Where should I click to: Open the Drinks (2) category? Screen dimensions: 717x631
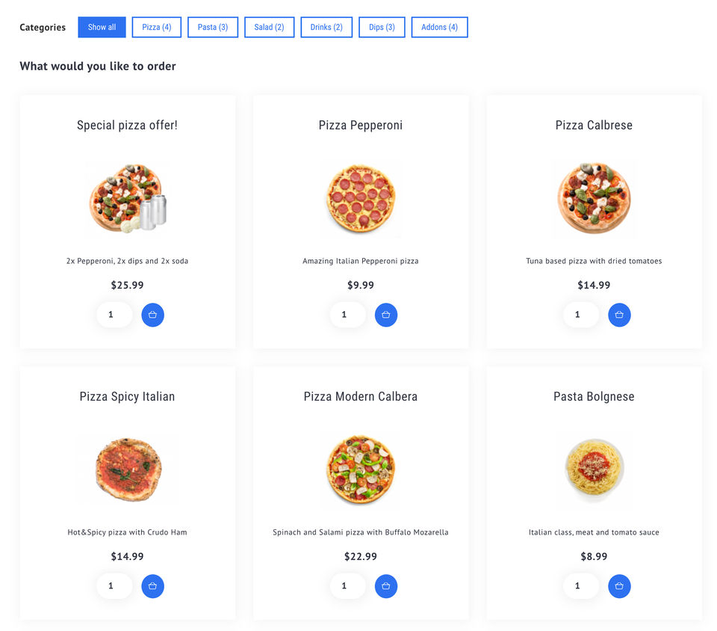[326, 28]
